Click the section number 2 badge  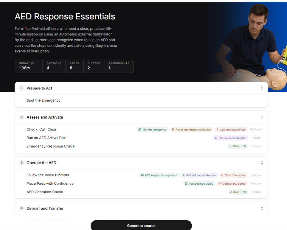coord(22,117)
